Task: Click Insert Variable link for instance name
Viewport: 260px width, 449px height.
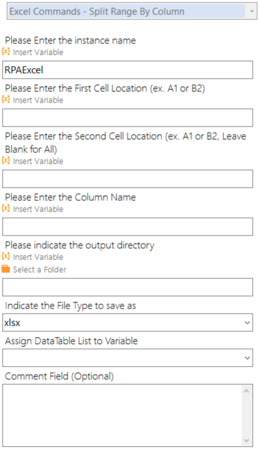Action: (x=38, y=52)
